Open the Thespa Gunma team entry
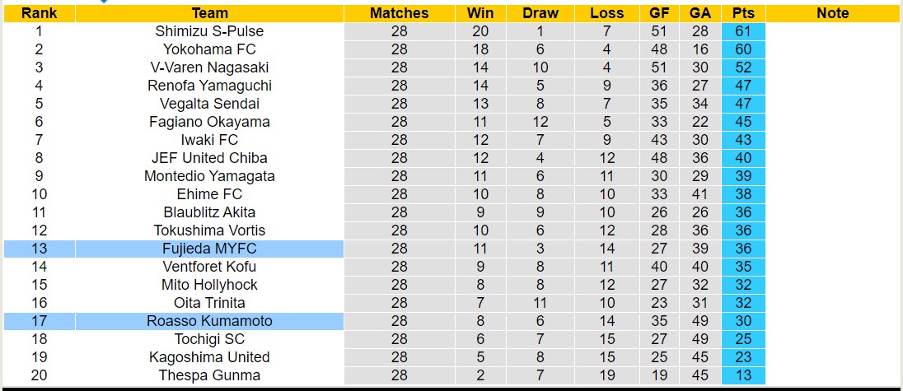Image resolution: width=903 pixels, height=391 pixels. pyautogui.click(x=209, y=375)
